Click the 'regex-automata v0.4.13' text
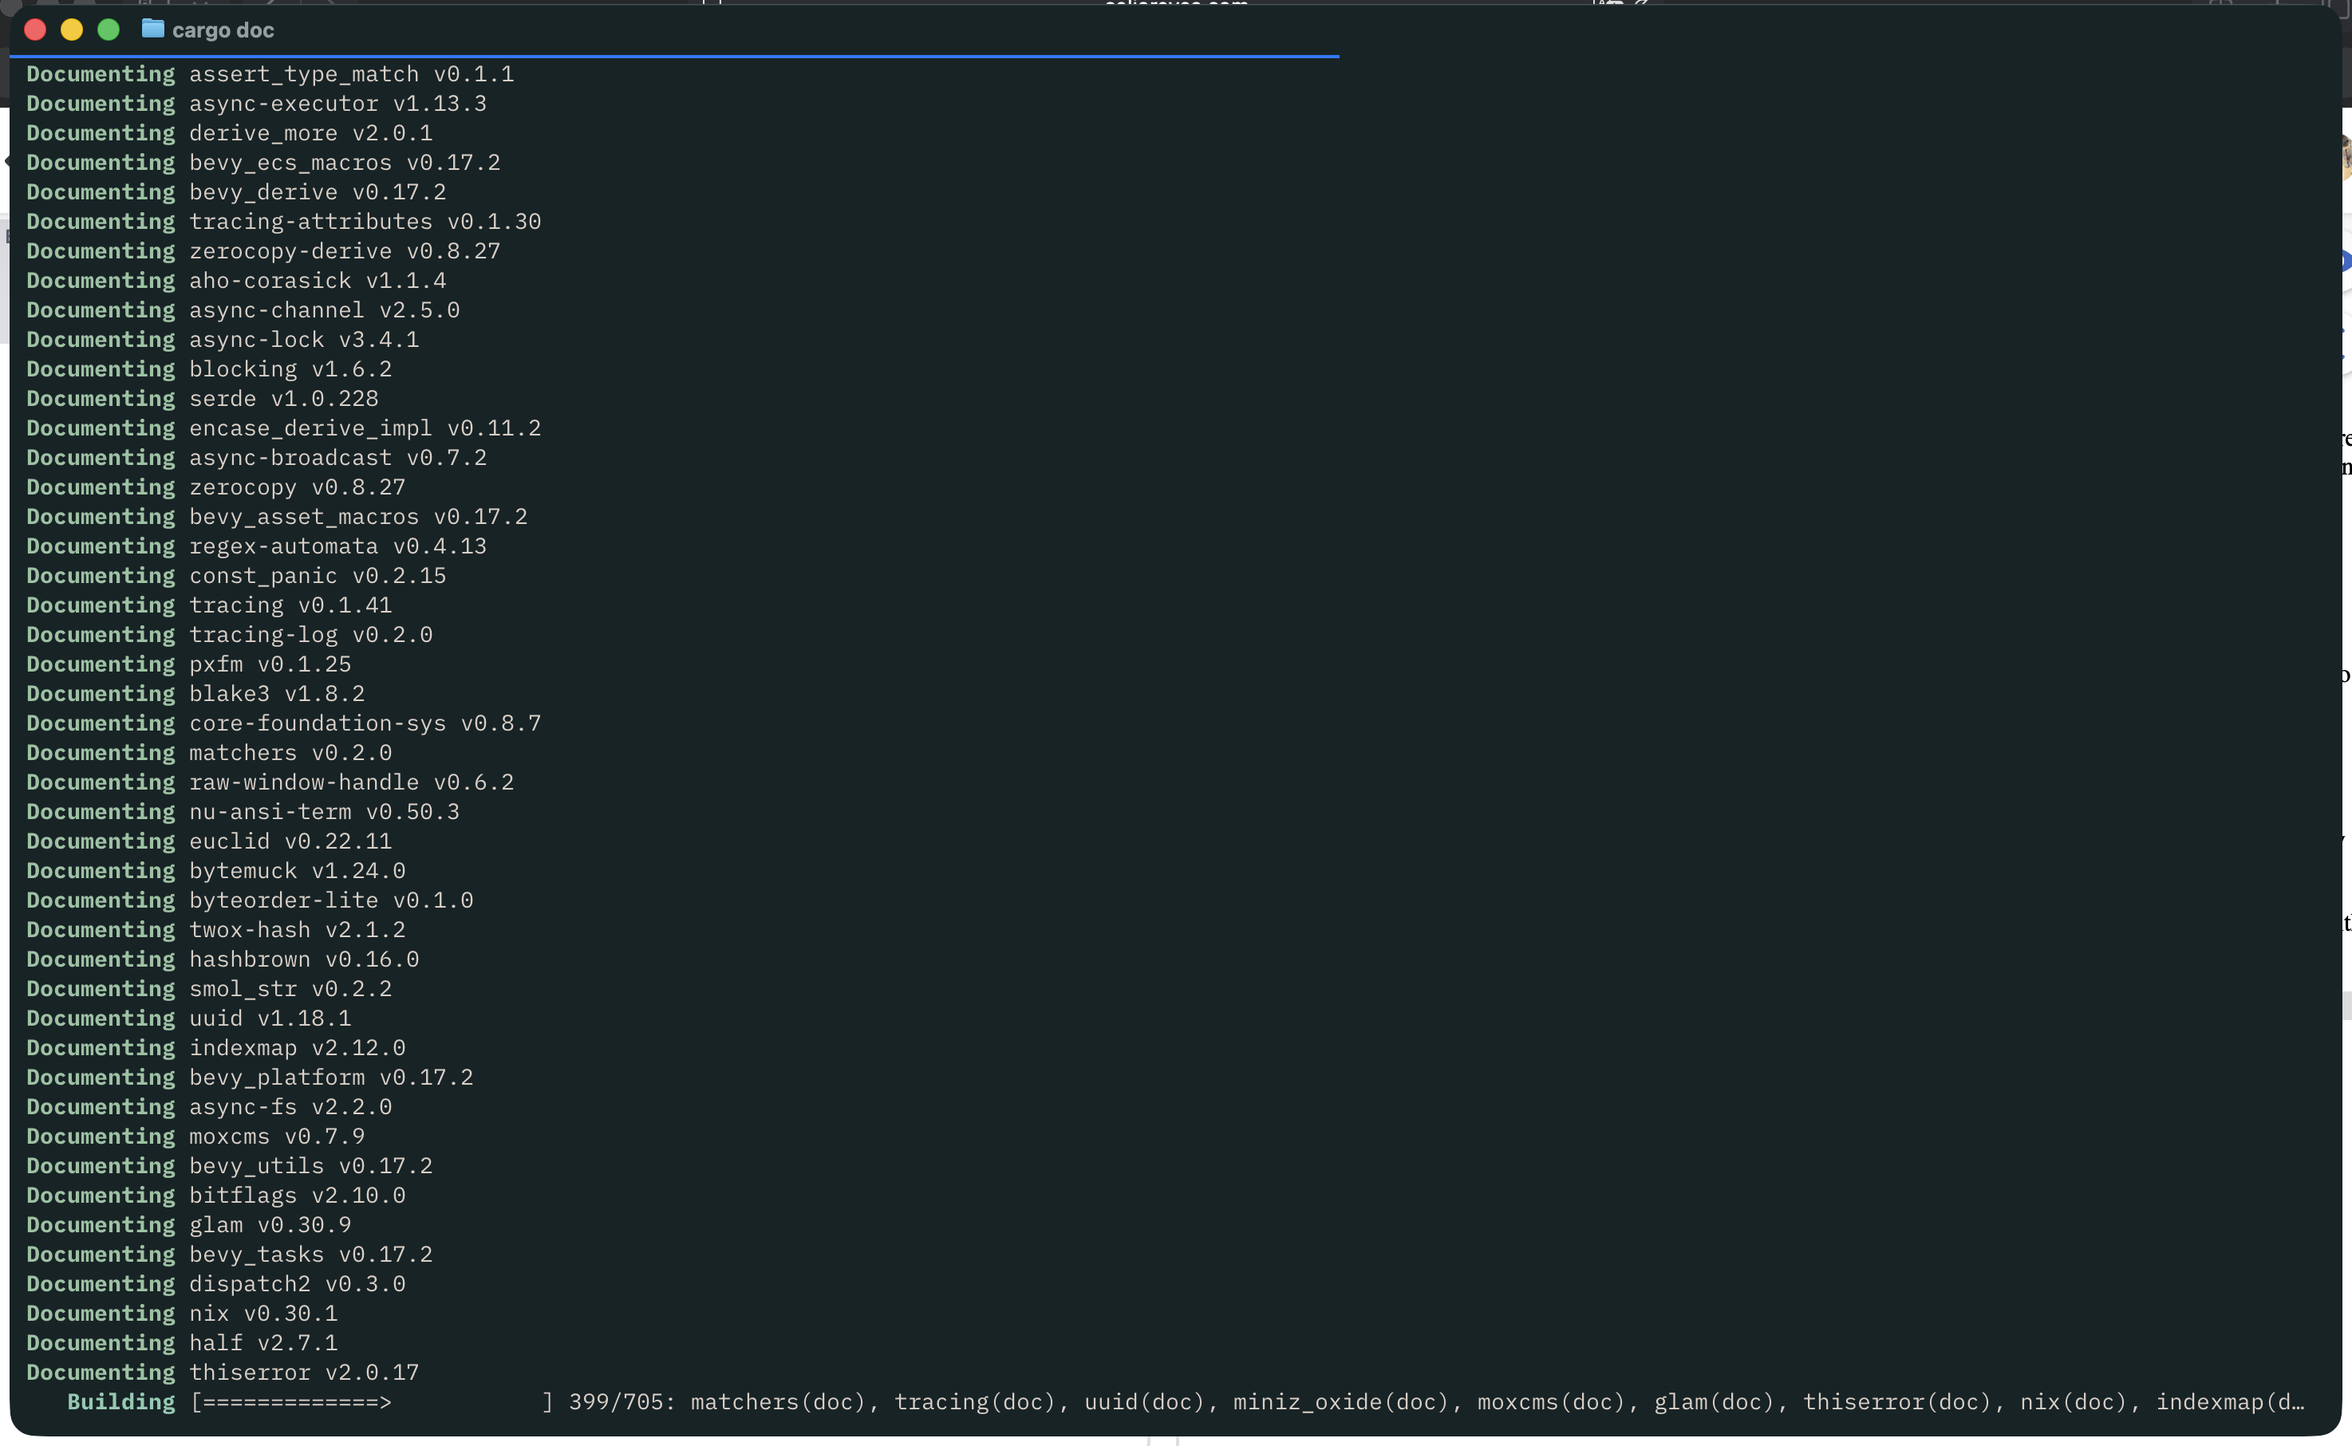2352x1446 pixels. (x=337, y=546)
